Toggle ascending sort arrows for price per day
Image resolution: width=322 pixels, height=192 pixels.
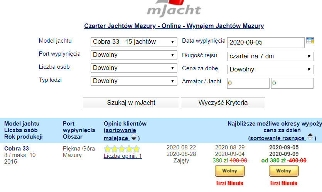pyautogui.click(x=310, y=137)
